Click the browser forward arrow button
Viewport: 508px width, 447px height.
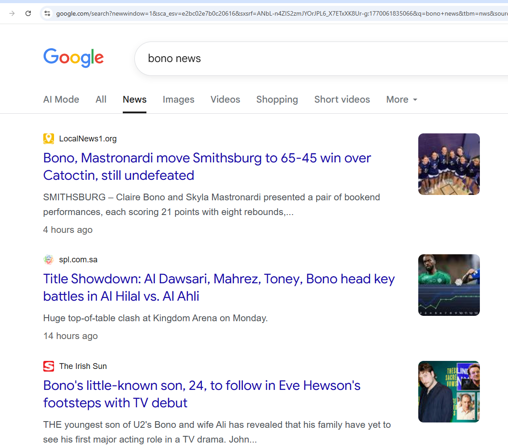(12, 13)
